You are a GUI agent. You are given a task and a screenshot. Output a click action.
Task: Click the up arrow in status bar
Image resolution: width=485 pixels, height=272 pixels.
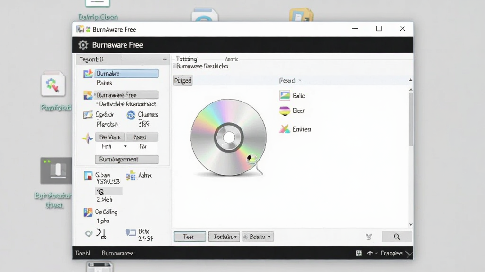tap(369, 253)
